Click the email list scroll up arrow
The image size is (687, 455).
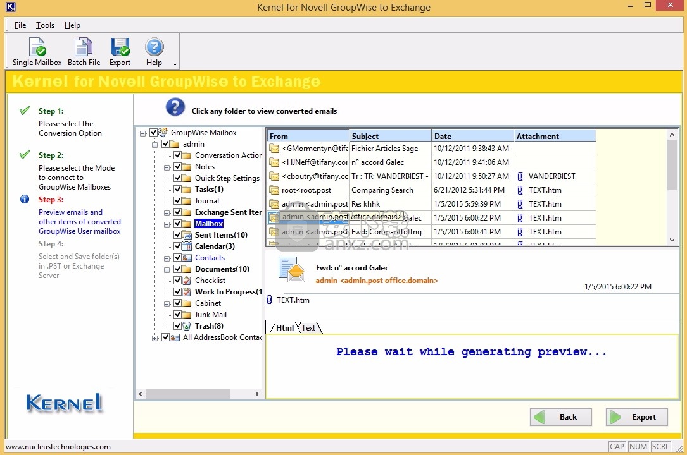click(672, 135)
